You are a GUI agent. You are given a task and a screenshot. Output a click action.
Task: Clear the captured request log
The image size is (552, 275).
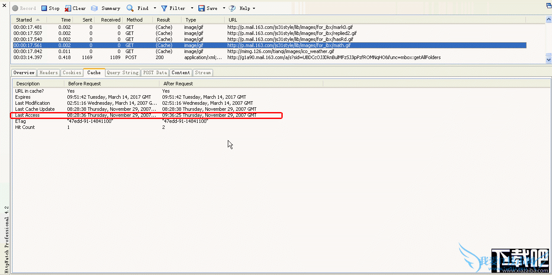75,8
